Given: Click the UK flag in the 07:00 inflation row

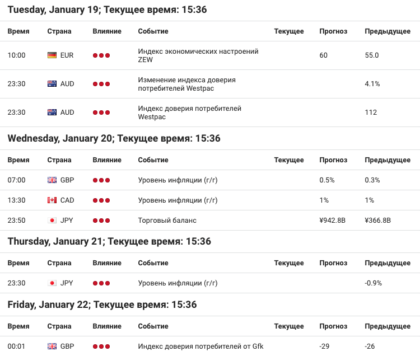Looking at the screenshot, I should click(52, 180).
